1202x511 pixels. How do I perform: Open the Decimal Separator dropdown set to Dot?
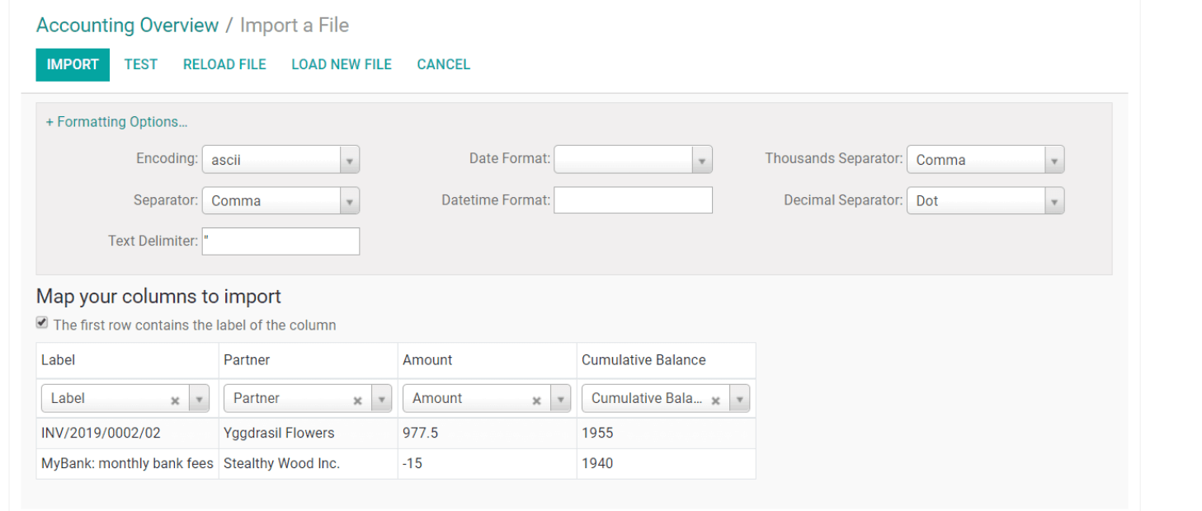tap(985, 200)
